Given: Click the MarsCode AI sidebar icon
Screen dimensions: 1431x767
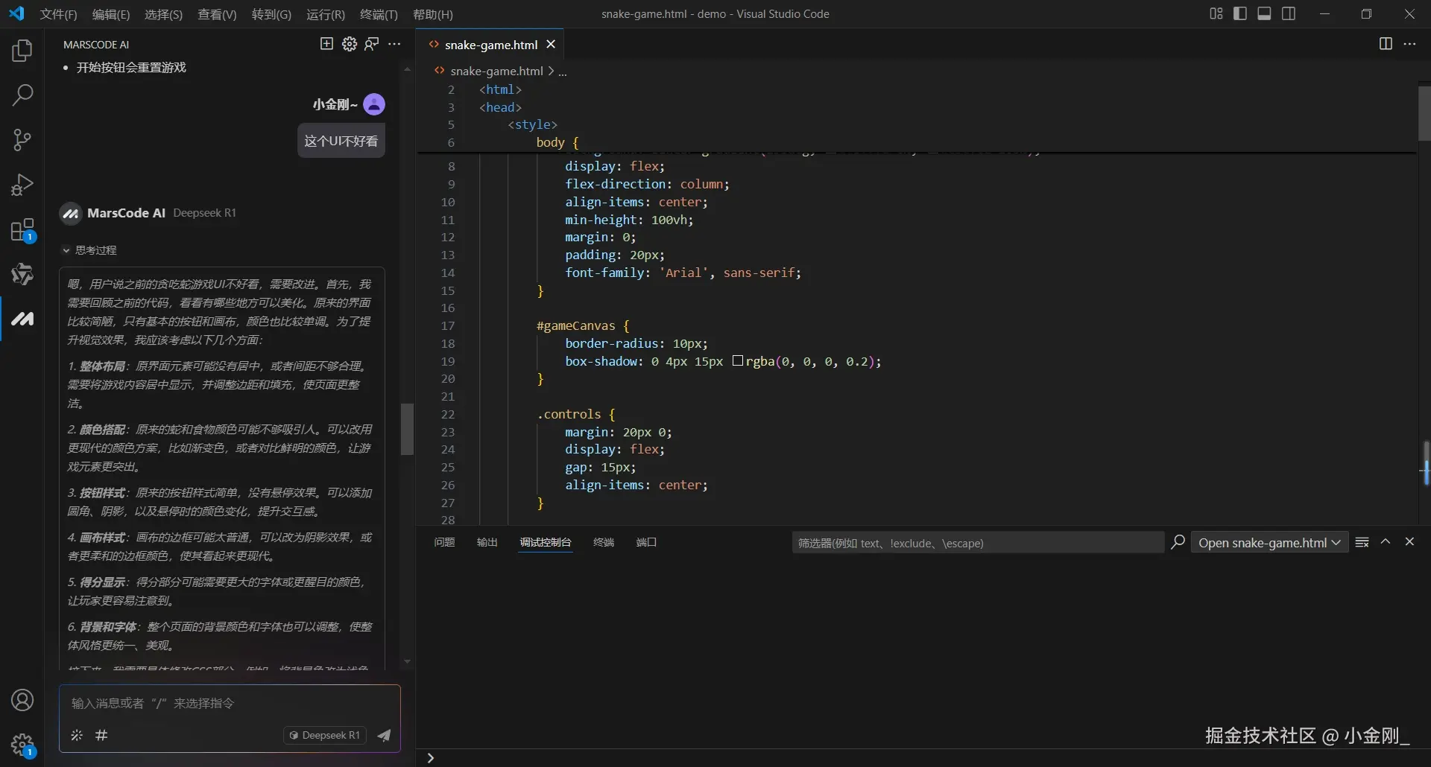Looking at the screenshot, I should [22, 319].
